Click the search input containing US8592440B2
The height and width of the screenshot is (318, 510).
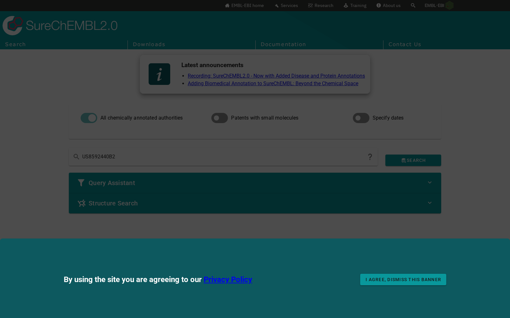[x=223, y=157]
